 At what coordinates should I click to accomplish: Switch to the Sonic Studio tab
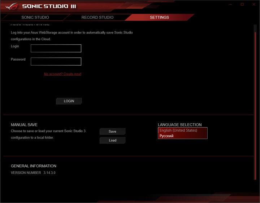click(35, 17)
